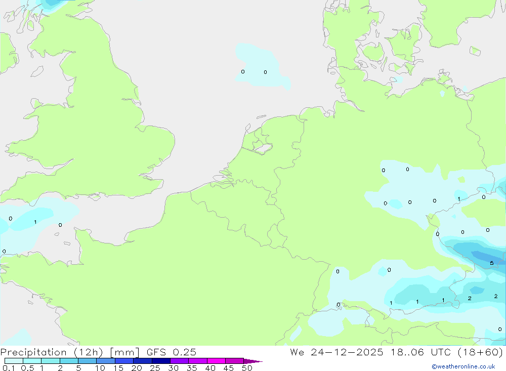Viewport: 506px width, 371px height.
Task: Select the 10–15 mm legend color swatch
Action: tap(106, 361)
